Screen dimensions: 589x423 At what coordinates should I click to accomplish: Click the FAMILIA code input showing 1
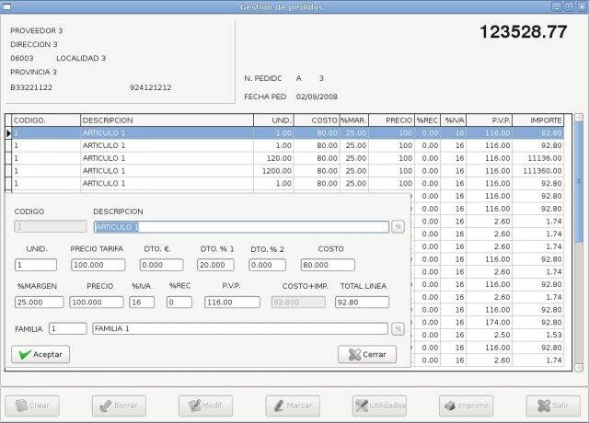pos(67,329)
